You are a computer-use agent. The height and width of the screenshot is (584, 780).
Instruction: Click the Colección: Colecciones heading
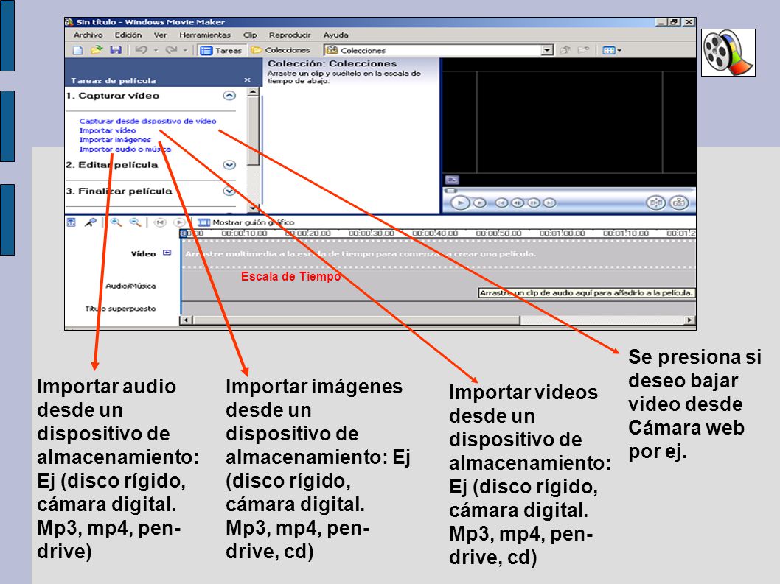pyautogui.click(x=332, y=63)
